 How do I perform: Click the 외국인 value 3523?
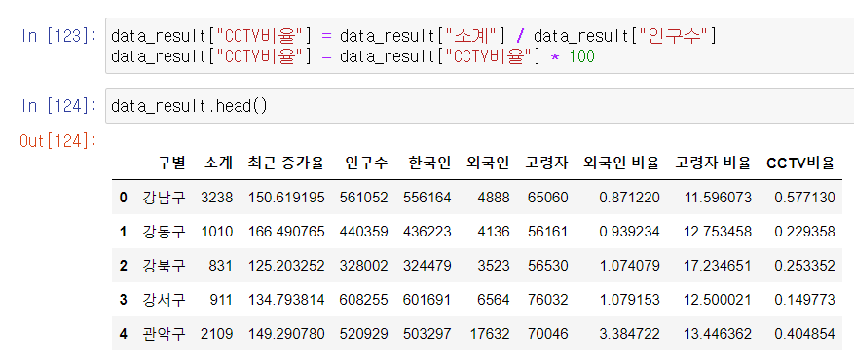pyautogui.click(x=494, y=266)
